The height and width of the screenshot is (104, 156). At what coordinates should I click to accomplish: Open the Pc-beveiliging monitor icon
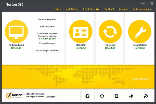click(x=16, y=32)
